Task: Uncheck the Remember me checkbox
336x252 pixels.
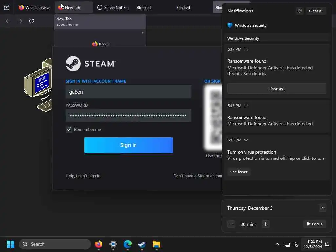Action: [69, 129]
